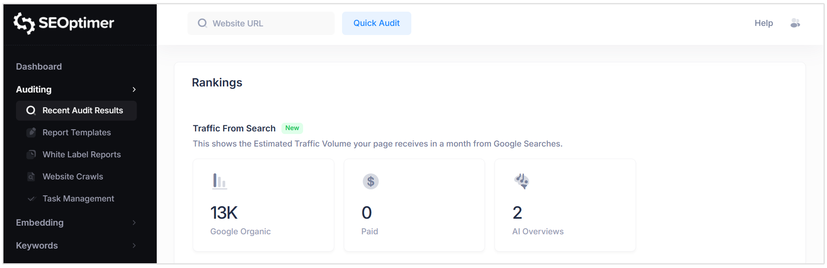
Task: Select the Paid traffic card
Action: pos(414,205)
